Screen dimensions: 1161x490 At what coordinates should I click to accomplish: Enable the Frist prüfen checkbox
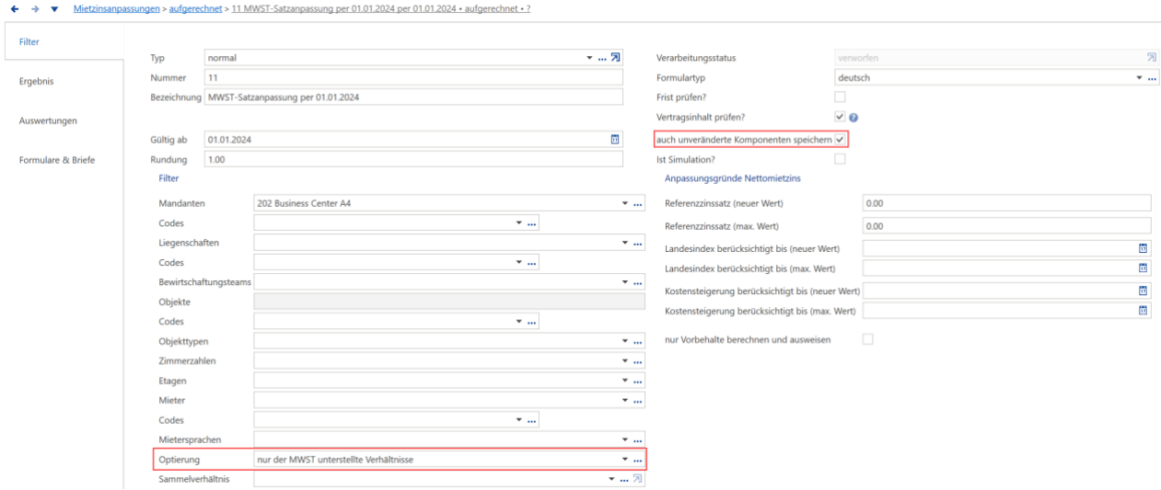(x=839, y=97)
